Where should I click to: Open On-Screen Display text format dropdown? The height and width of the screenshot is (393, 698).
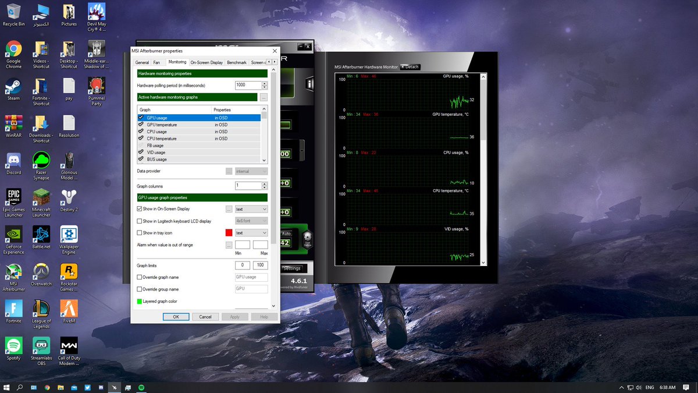pyautogui.click(x=251, y=209)
